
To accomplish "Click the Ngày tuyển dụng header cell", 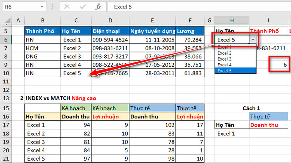I will 152,31.
